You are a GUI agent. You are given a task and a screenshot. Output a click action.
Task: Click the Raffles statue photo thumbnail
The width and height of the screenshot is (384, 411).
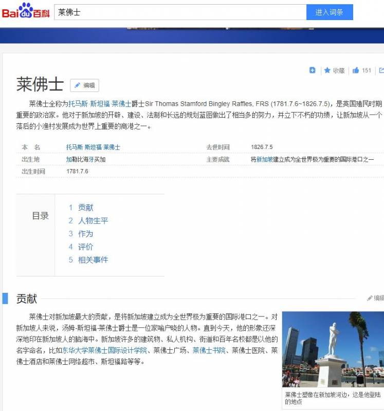pyautogui.click(x=333, y=349)
